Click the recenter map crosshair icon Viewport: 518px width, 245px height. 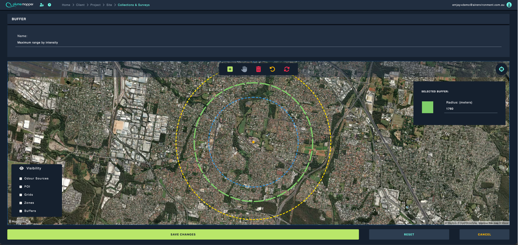tap(501, 69)
